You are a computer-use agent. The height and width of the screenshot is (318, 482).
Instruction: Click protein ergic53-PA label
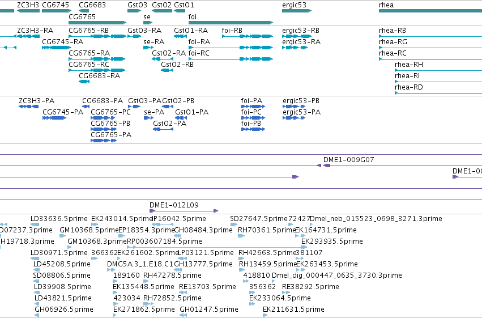point(301,112)
